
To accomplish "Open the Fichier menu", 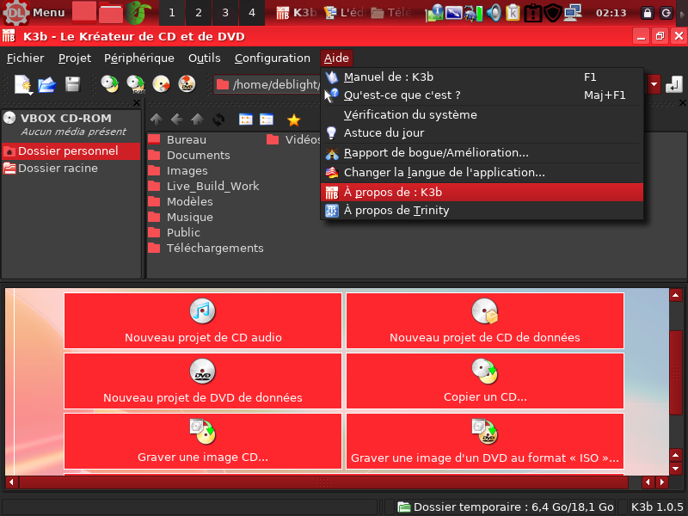I will (x=25, y=58).
